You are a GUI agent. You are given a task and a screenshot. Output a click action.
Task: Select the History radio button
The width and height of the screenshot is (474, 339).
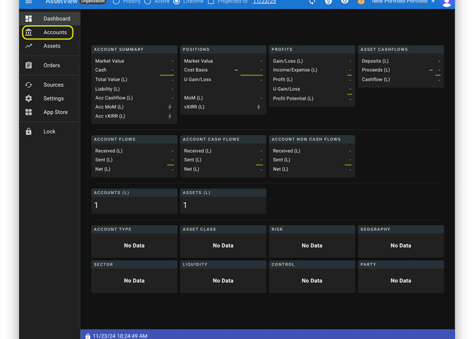(x=116, y=2)
